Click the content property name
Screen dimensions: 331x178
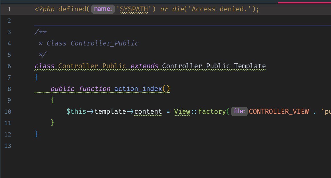[148, 111]
